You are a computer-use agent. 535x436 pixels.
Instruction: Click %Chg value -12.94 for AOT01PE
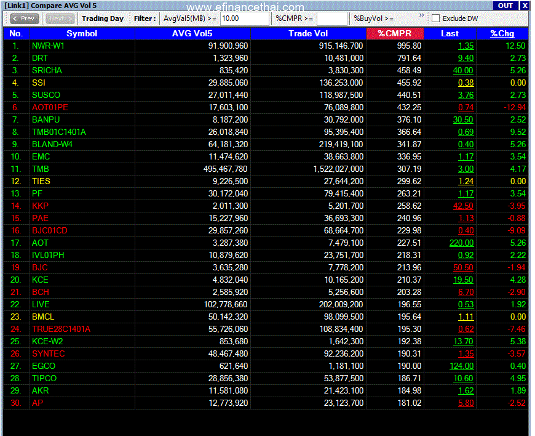point(515,107)
